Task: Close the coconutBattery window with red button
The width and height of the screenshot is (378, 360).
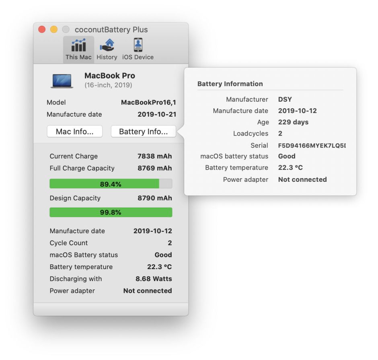Action: 42,30
